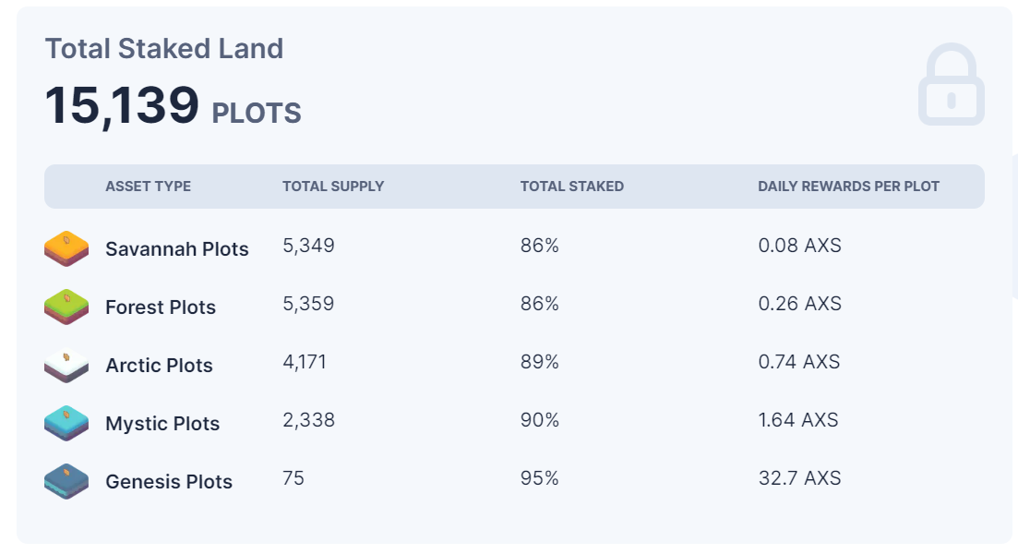Click the scrollbar at the right edge

coord(1014,226)
